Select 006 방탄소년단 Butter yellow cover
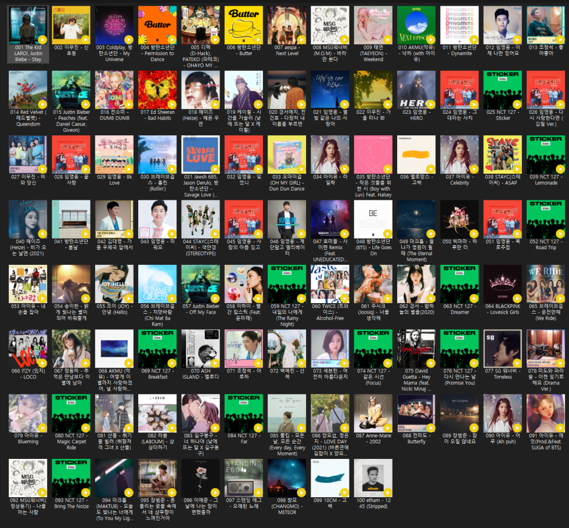The image size is (569, 528). pos(244,25)
